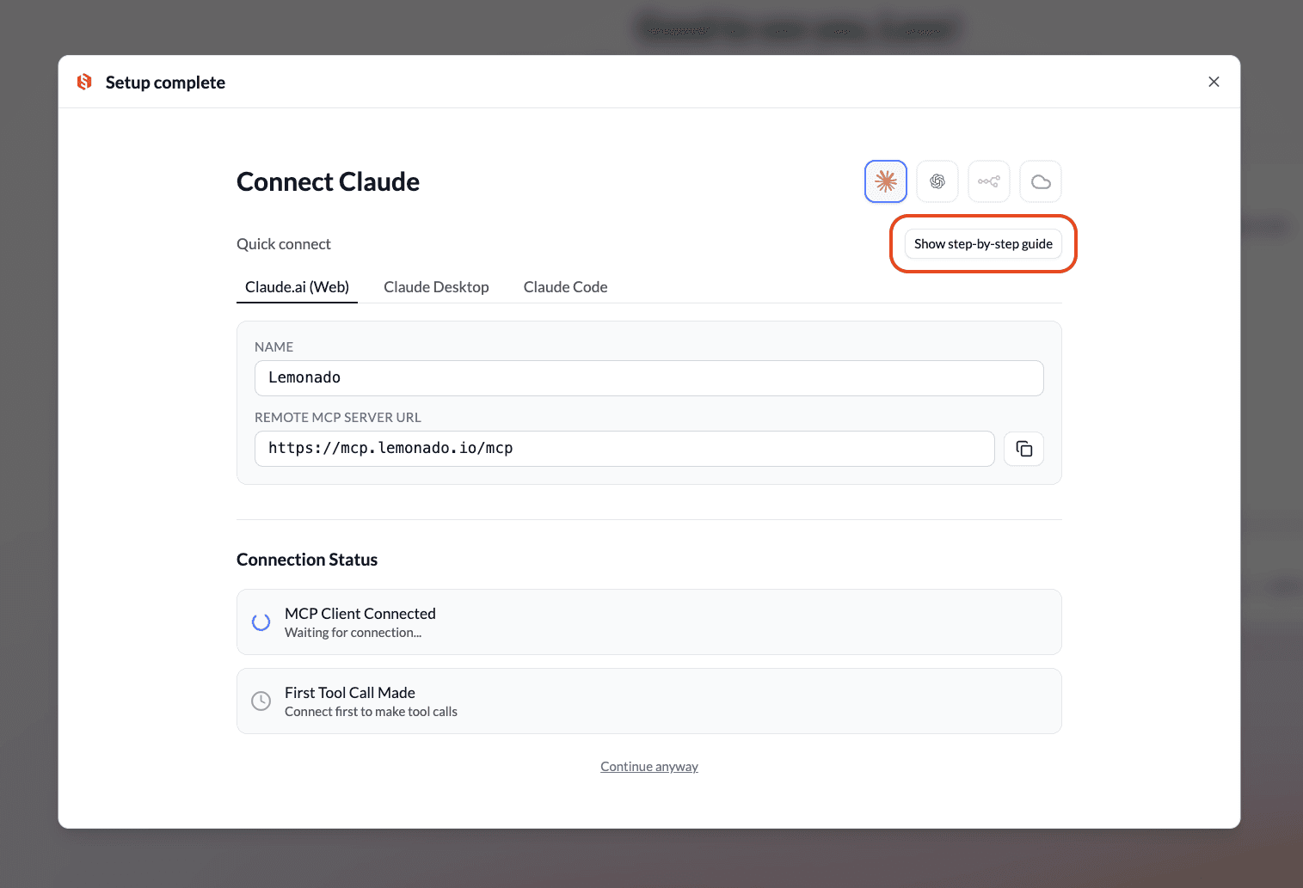Screen dimensions: 1303x888
Task: Select the cloud client icon
Action: [1040, 181]
